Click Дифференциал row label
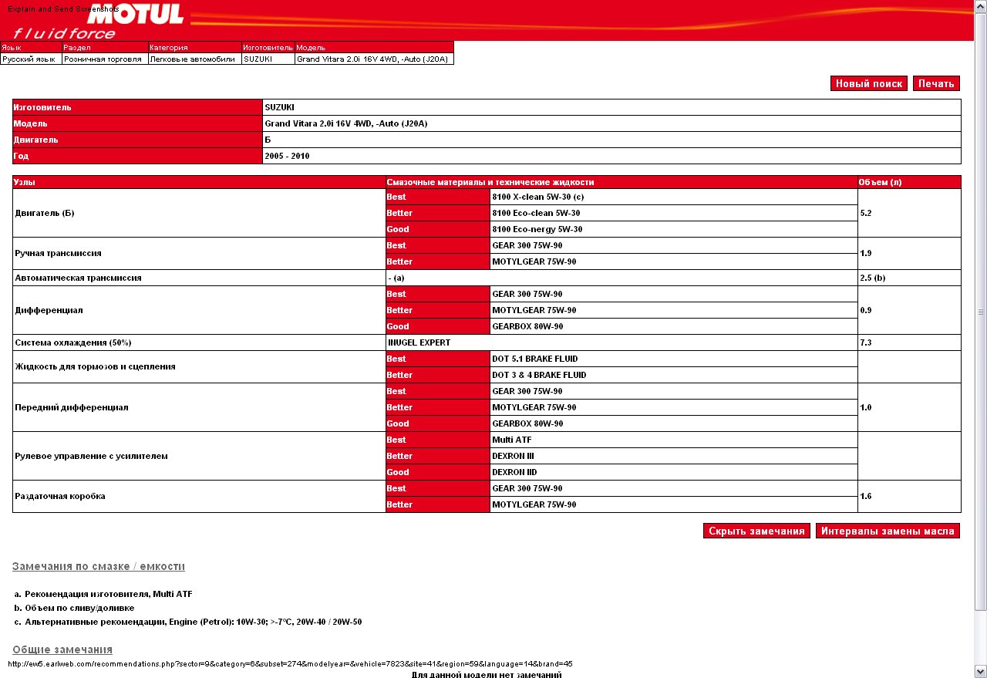The image size is (987, 678). tap(49, 310)
